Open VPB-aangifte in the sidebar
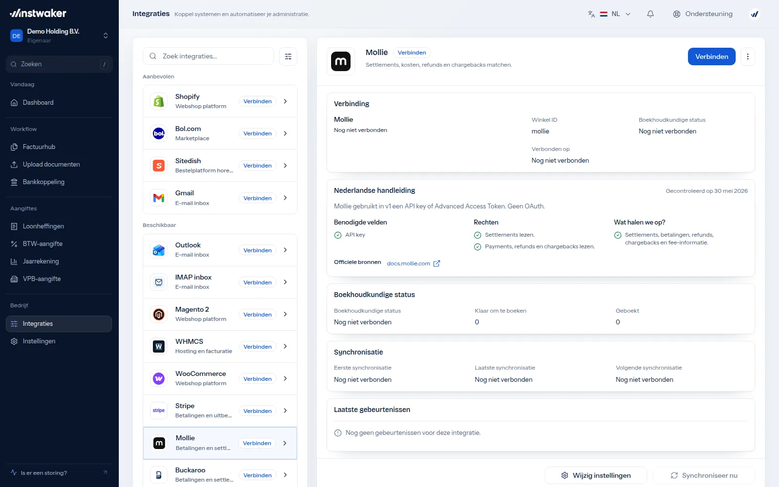 (59, 279)
